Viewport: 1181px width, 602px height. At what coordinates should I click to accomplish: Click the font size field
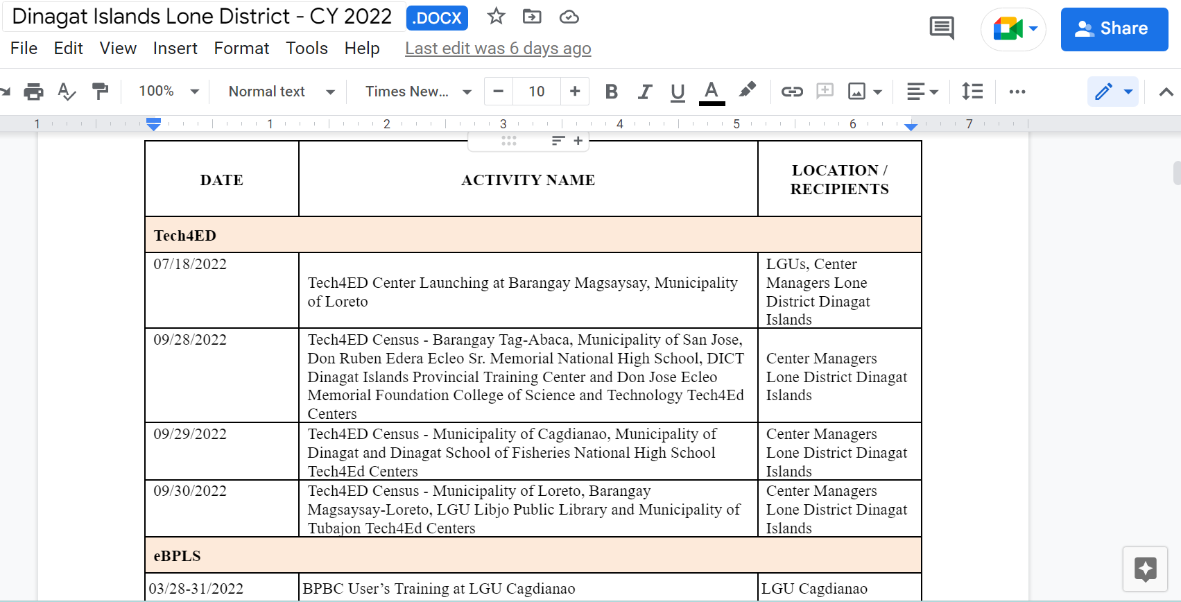pos(537,92)
